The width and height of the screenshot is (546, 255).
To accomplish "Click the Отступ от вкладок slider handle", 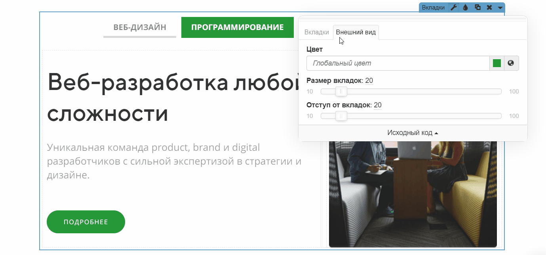I will tap(341, 116).
